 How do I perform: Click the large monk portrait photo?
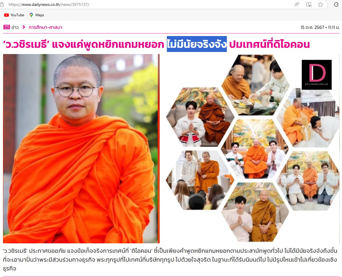click(x=81, y=149)
